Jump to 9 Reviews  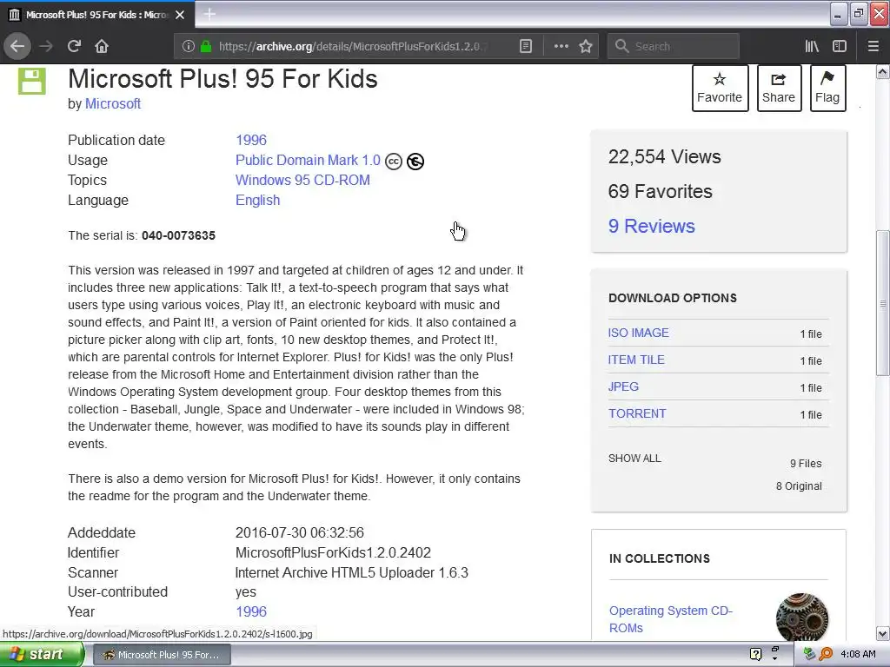(x=652, y=227)
